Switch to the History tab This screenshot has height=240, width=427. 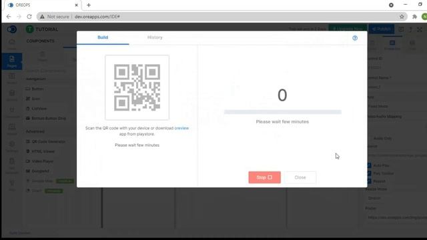[155, 37]
